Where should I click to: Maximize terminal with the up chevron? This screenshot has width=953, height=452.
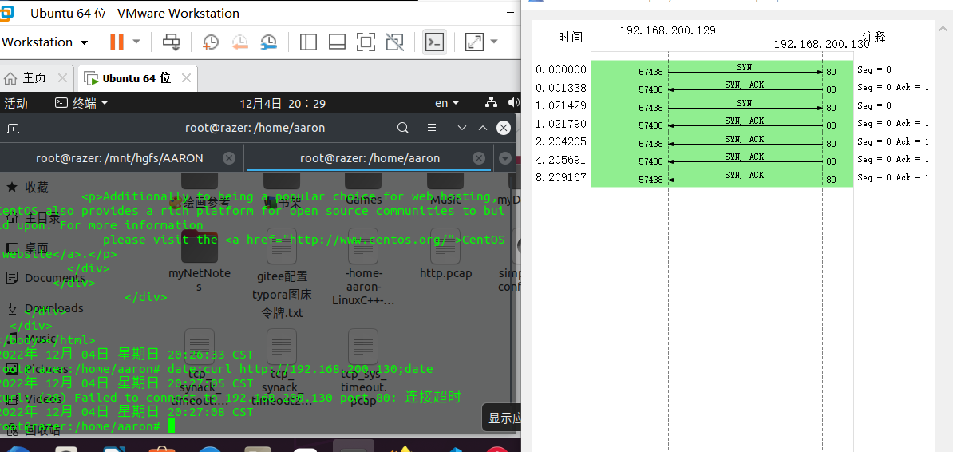coord(483,128)
